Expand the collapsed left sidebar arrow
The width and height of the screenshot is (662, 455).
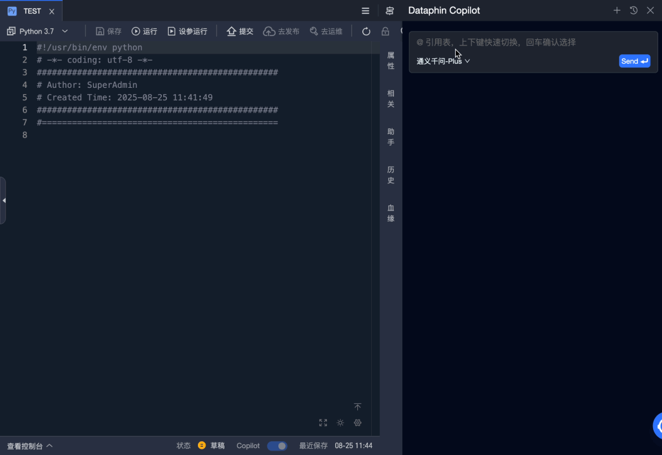[x=3, y=200]
